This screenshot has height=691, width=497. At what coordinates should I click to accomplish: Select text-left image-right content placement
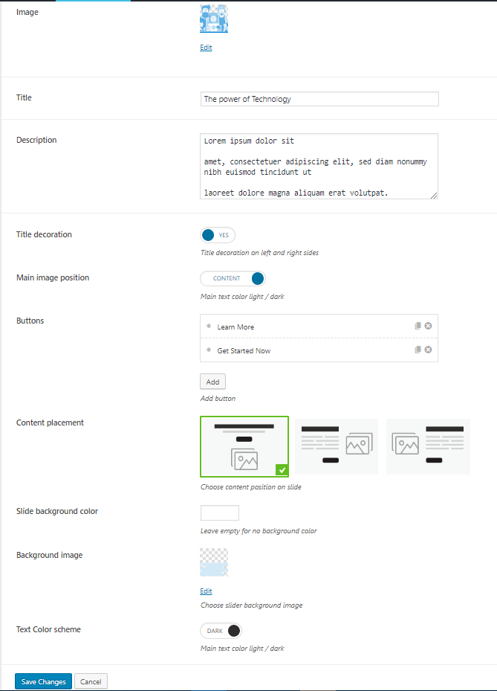337,446
